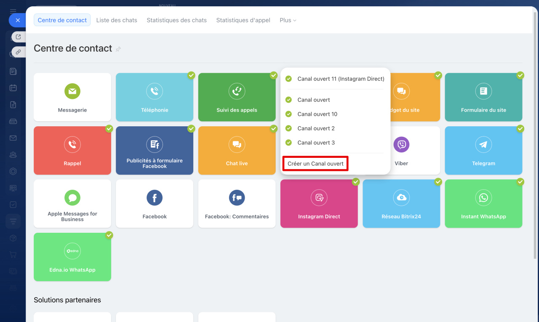Image resolution: width=539 pixels, height=322 pixels.
Task: Click the Telegram paper plane icon
Action: (483, 144)
